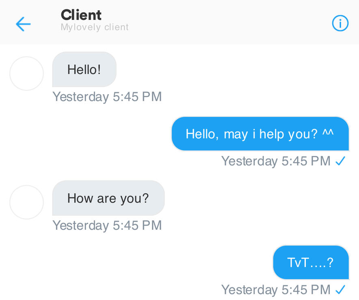The height and width of the screenshot is (300, 359).
Task: Click the read checkmark after the help message
Action: pos(340,161)
